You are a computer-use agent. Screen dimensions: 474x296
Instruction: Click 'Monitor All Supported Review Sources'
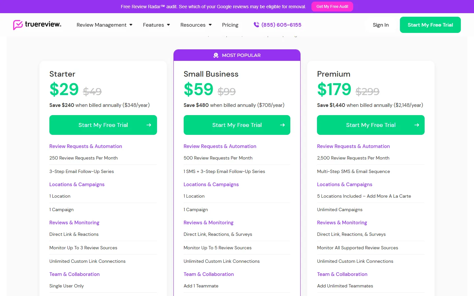point(357,248)
